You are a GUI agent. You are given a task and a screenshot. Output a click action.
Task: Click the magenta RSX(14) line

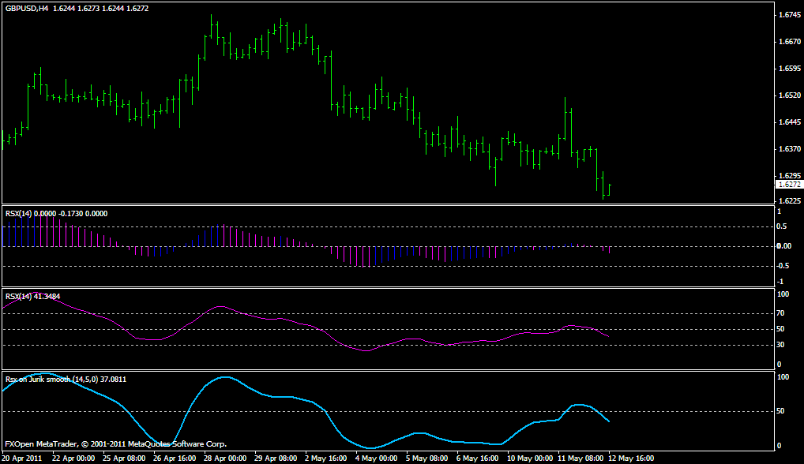[x=308, y=326]
